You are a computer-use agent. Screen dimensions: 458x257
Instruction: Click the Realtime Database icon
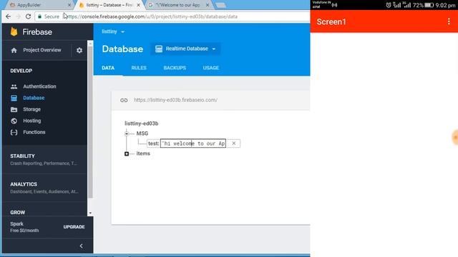click(159, 49)
